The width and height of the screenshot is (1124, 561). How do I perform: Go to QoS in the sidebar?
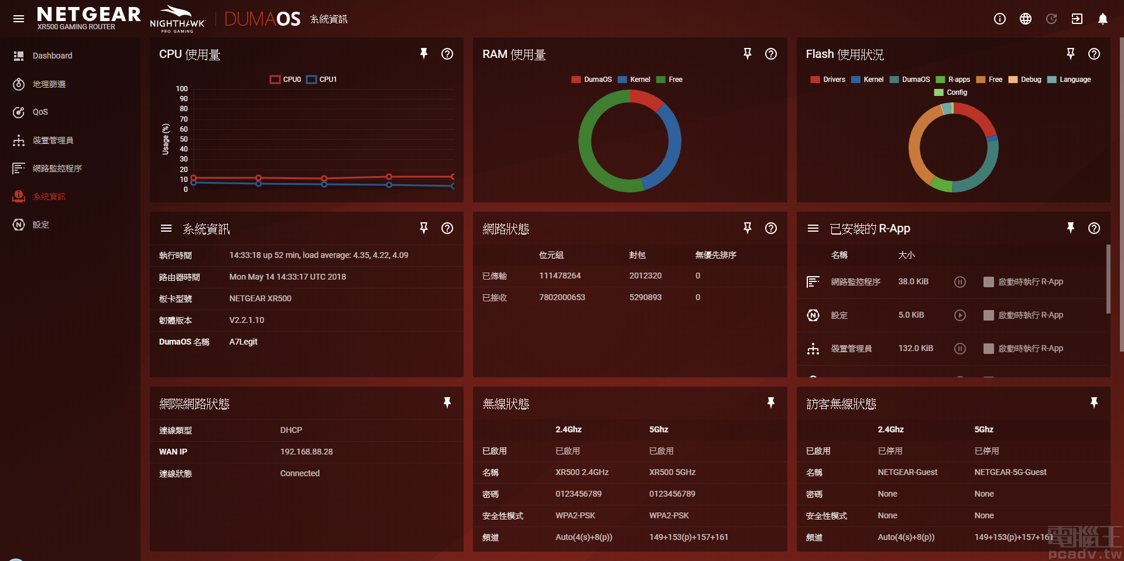[40, 112]
